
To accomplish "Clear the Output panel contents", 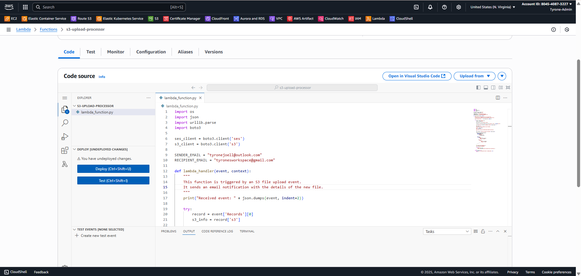I will pyautogui.click(x=476, y=231).
